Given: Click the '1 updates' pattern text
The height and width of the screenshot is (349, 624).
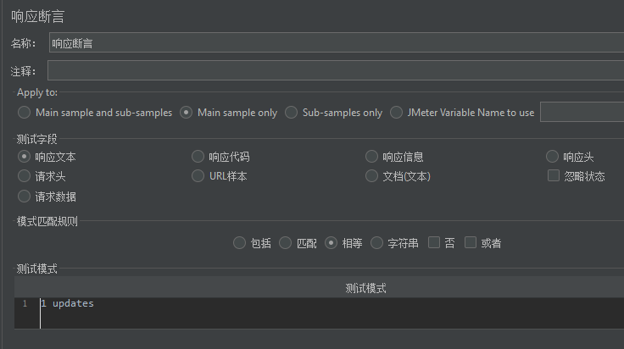Looking at the screenshot, I should [x=68, y=304].
